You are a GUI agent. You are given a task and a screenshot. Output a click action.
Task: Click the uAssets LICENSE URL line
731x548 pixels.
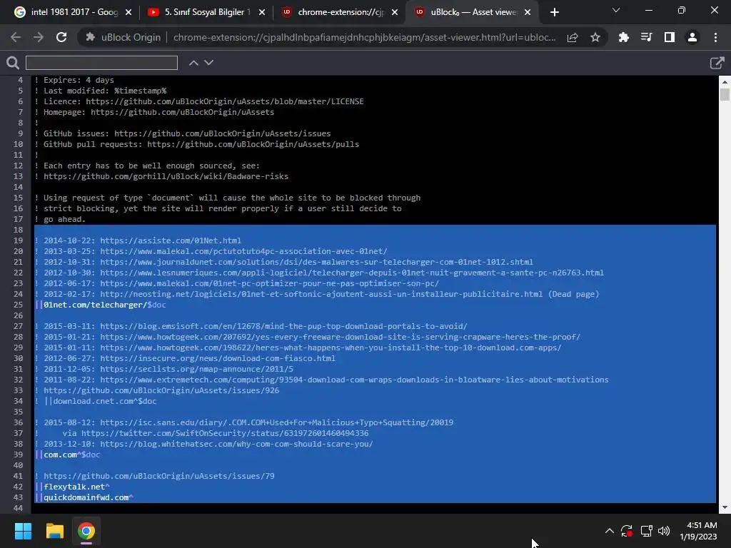tap(199, 101)
